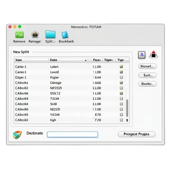The image size is (171, 171).
Task: Click the Typ column header
Action: click(x=121, y=60)
